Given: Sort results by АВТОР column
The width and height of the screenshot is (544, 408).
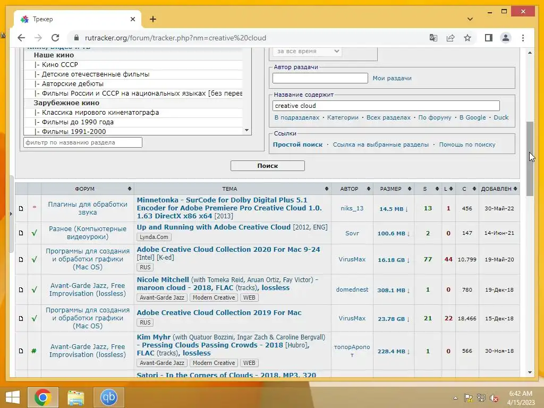Looking at the screenshot, I should click(352, 189).
